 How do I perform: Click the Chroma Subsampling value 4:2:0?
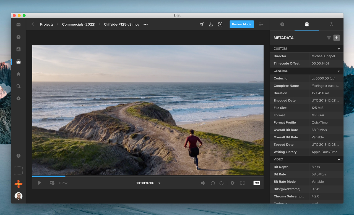pyautogui.click(x=316, y=196)
